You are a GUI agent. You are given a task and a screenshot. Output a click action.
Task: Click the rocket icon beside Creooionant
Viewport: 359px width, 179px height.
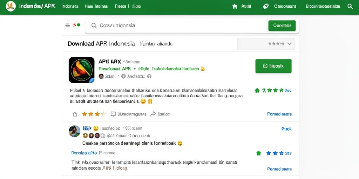point(266,6)
